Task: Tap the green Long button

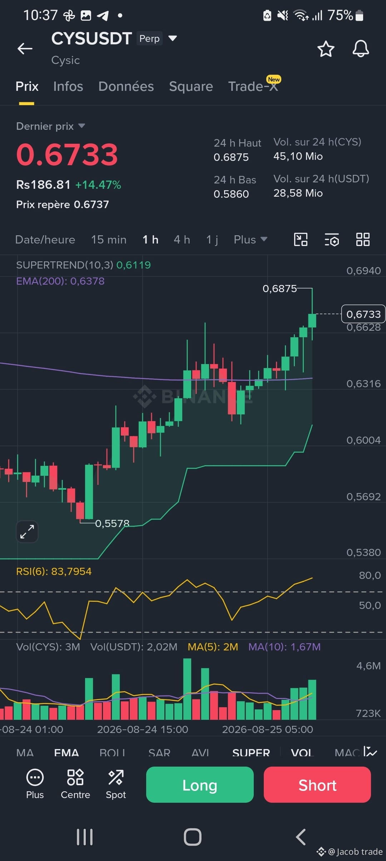Action: pos(200,784)
